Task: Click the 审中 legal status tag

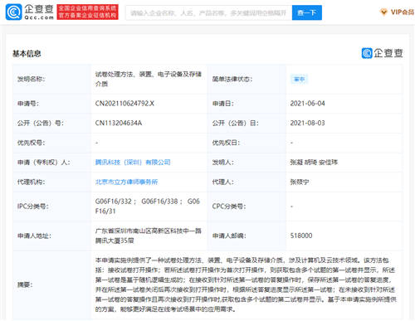Action: point(299,79)
